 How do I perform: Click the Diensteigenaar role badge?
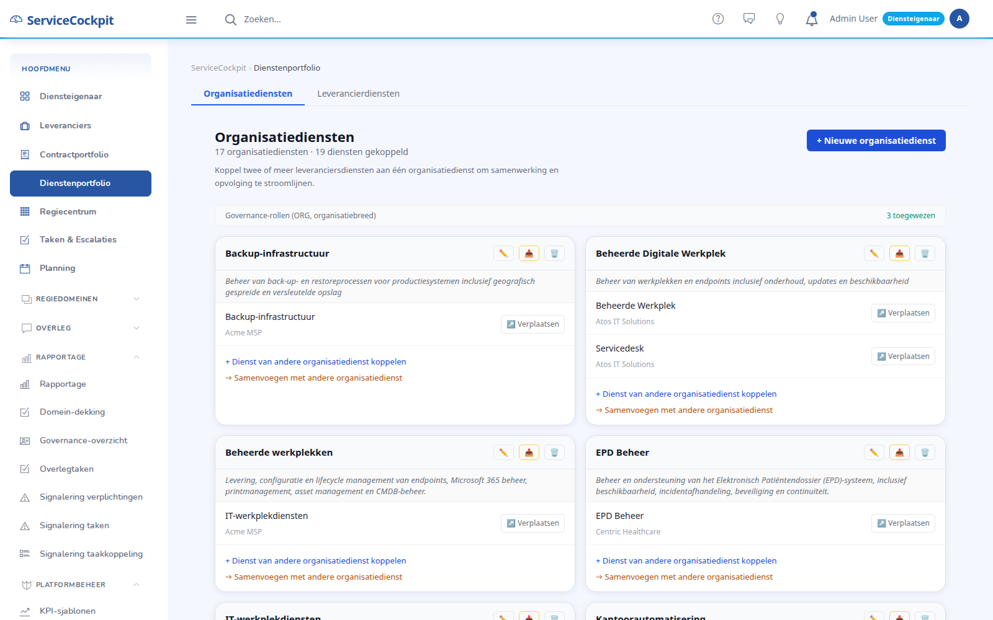pyautogui.click(x=913, y=19)
